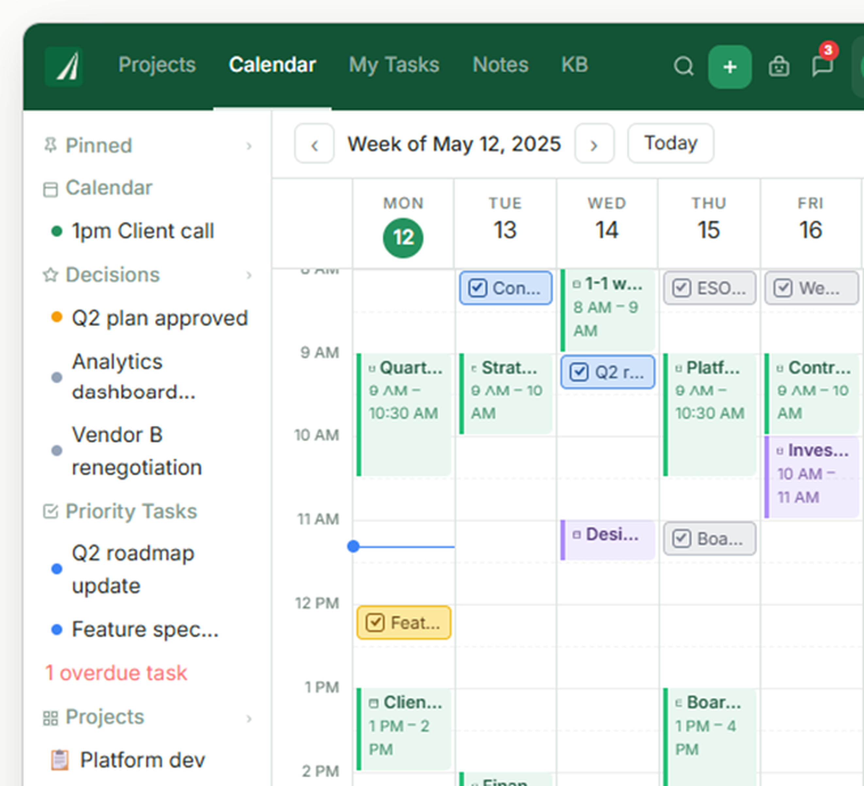Image resolution: width=864 pixels, height=786 pixels.
Task: Click the Week of May 12, 2025 label
Action: tap(454, 144)
